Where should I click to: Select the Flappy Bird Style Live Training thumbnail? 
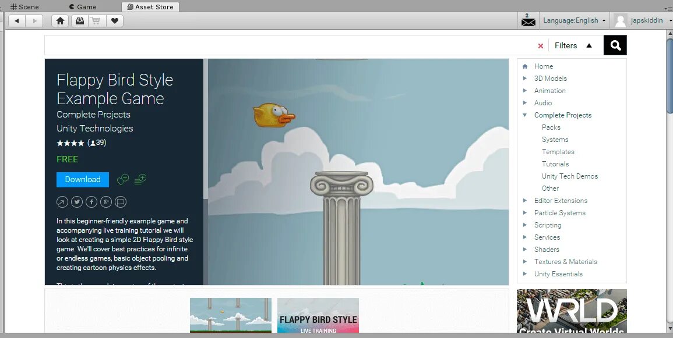coord(318,315)
